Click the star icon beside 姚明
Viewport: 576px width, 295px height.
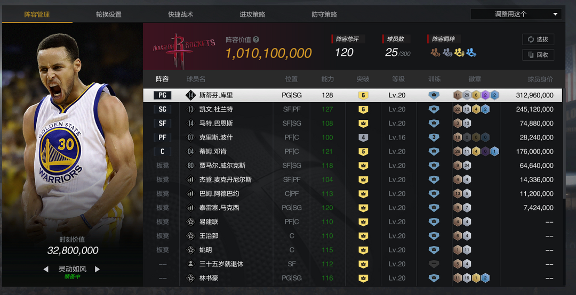click(190, 250)
